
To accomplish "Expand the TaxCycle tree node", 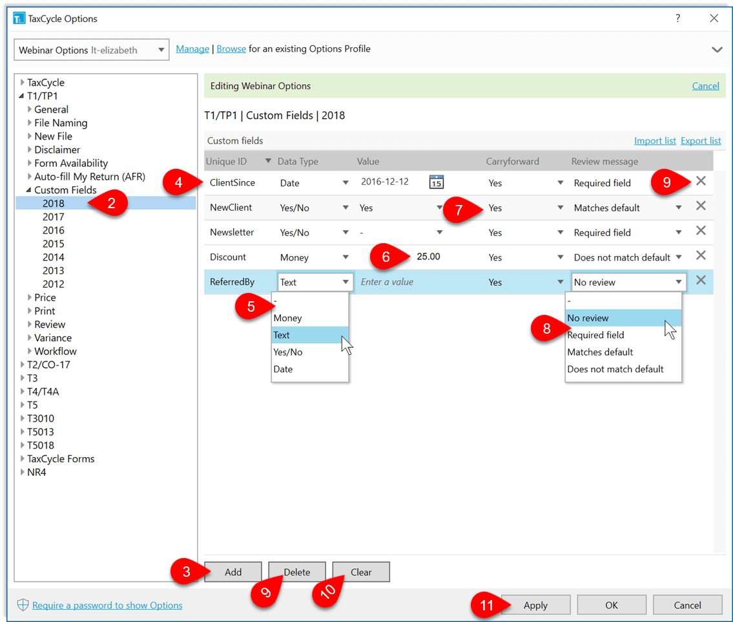I will (x=22, y=82).
